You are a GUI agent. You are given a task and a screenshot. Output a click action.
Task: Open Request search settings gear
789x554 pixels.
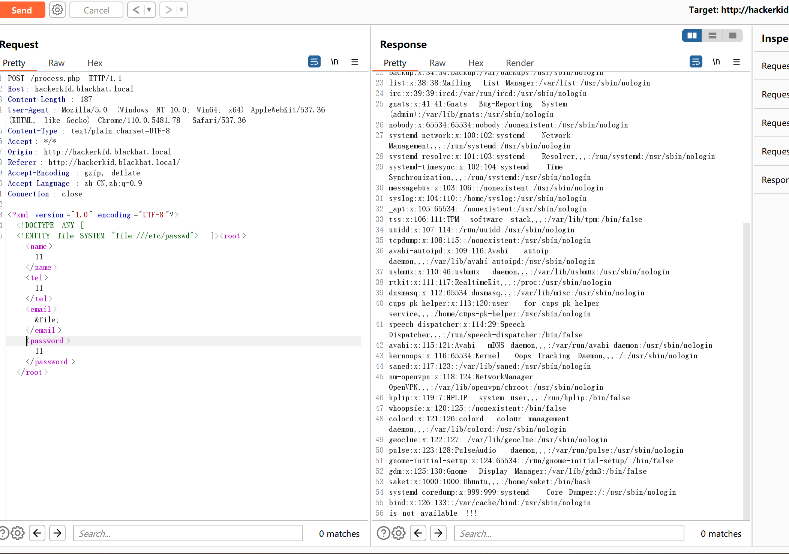coord(18,533)
